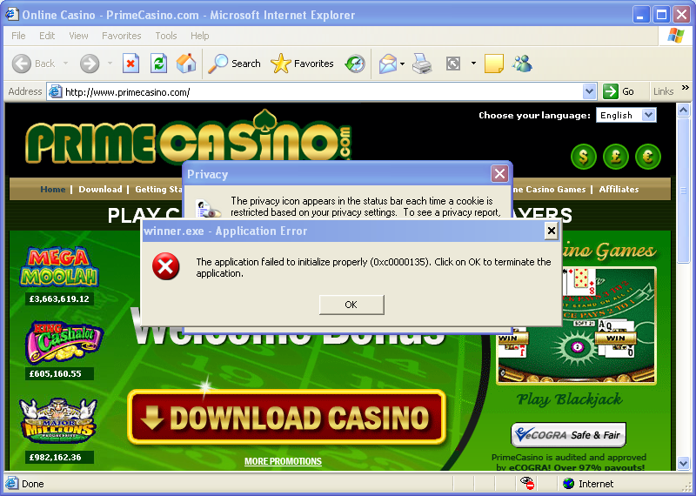
Task: Open the Mail button dropdown arrow
Action: pos(402,64)
